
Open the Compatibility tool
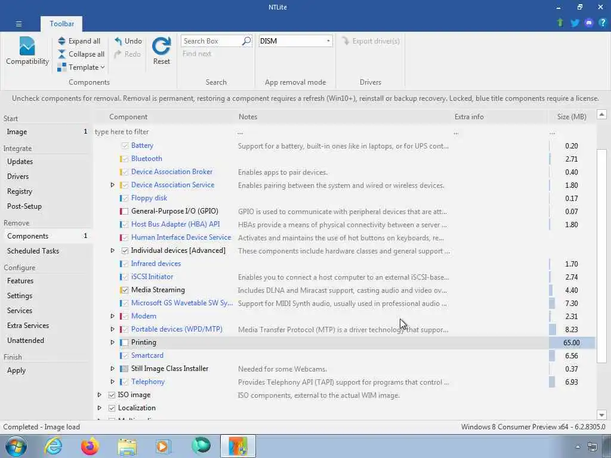click(x=27, y=51)
